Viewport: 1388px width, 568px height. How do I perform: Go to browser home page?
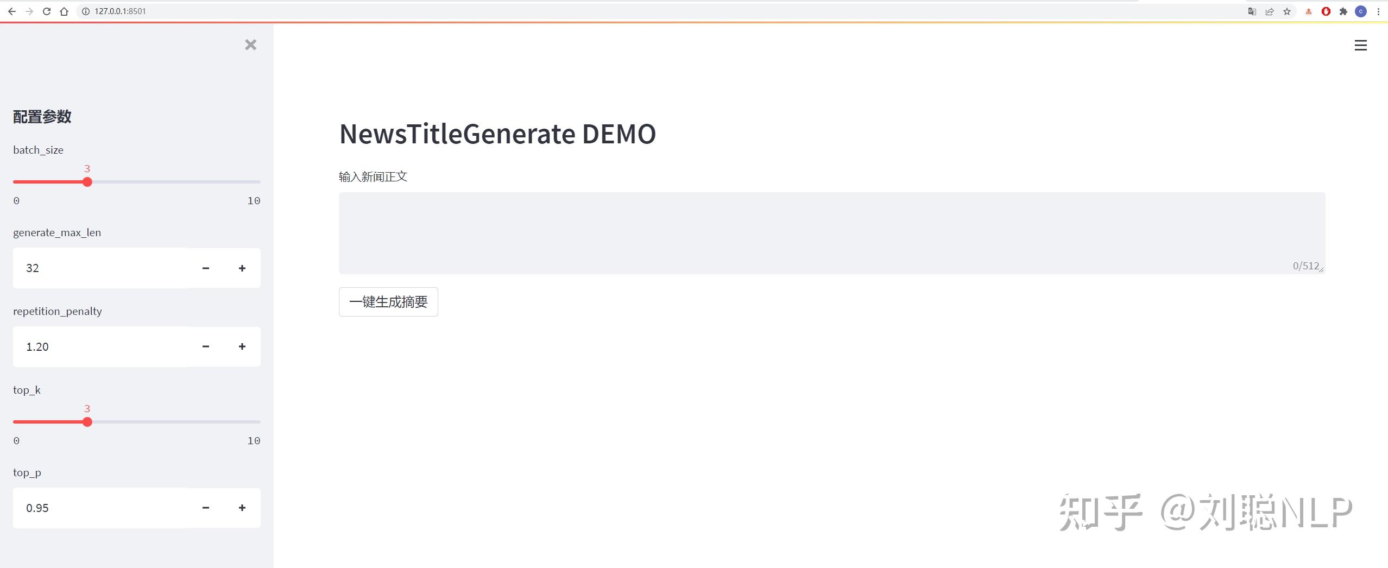(64, 11)
